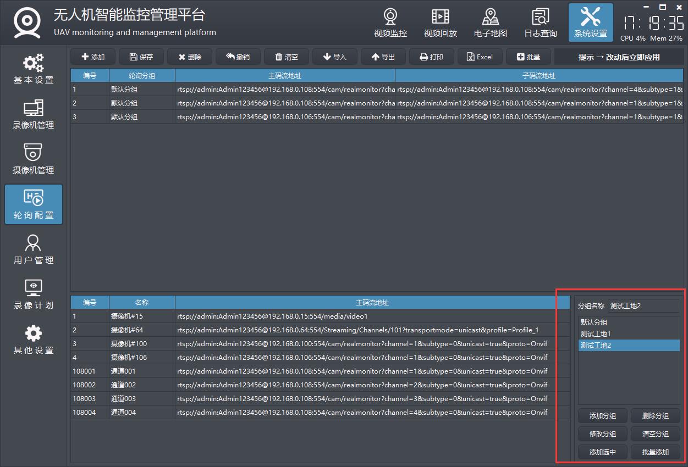Open the 视频回放 video playback module
Screen dimensions: 688x467
440,23
